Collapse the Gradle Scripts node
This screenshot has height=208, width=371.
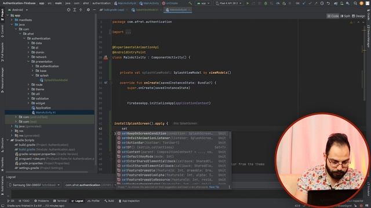8,140
